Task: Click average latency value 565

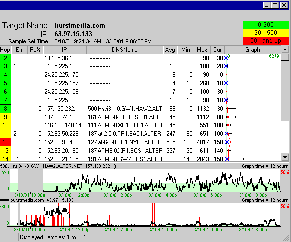Action: (171, 142)
